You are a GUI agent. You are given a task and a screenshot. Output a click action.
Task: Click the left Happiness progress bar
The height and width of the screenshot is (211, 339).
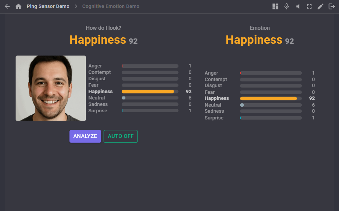(x=150, y=92)
